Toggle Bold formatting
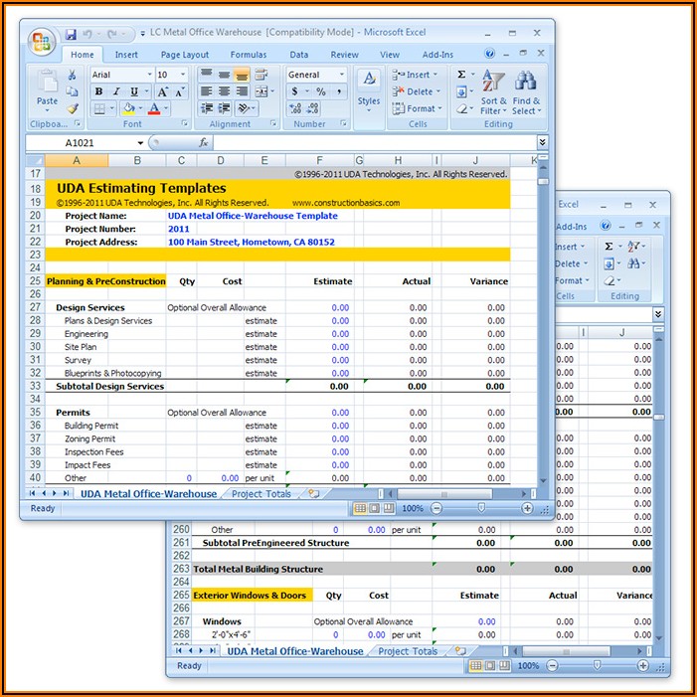 (x=99, y=91)
